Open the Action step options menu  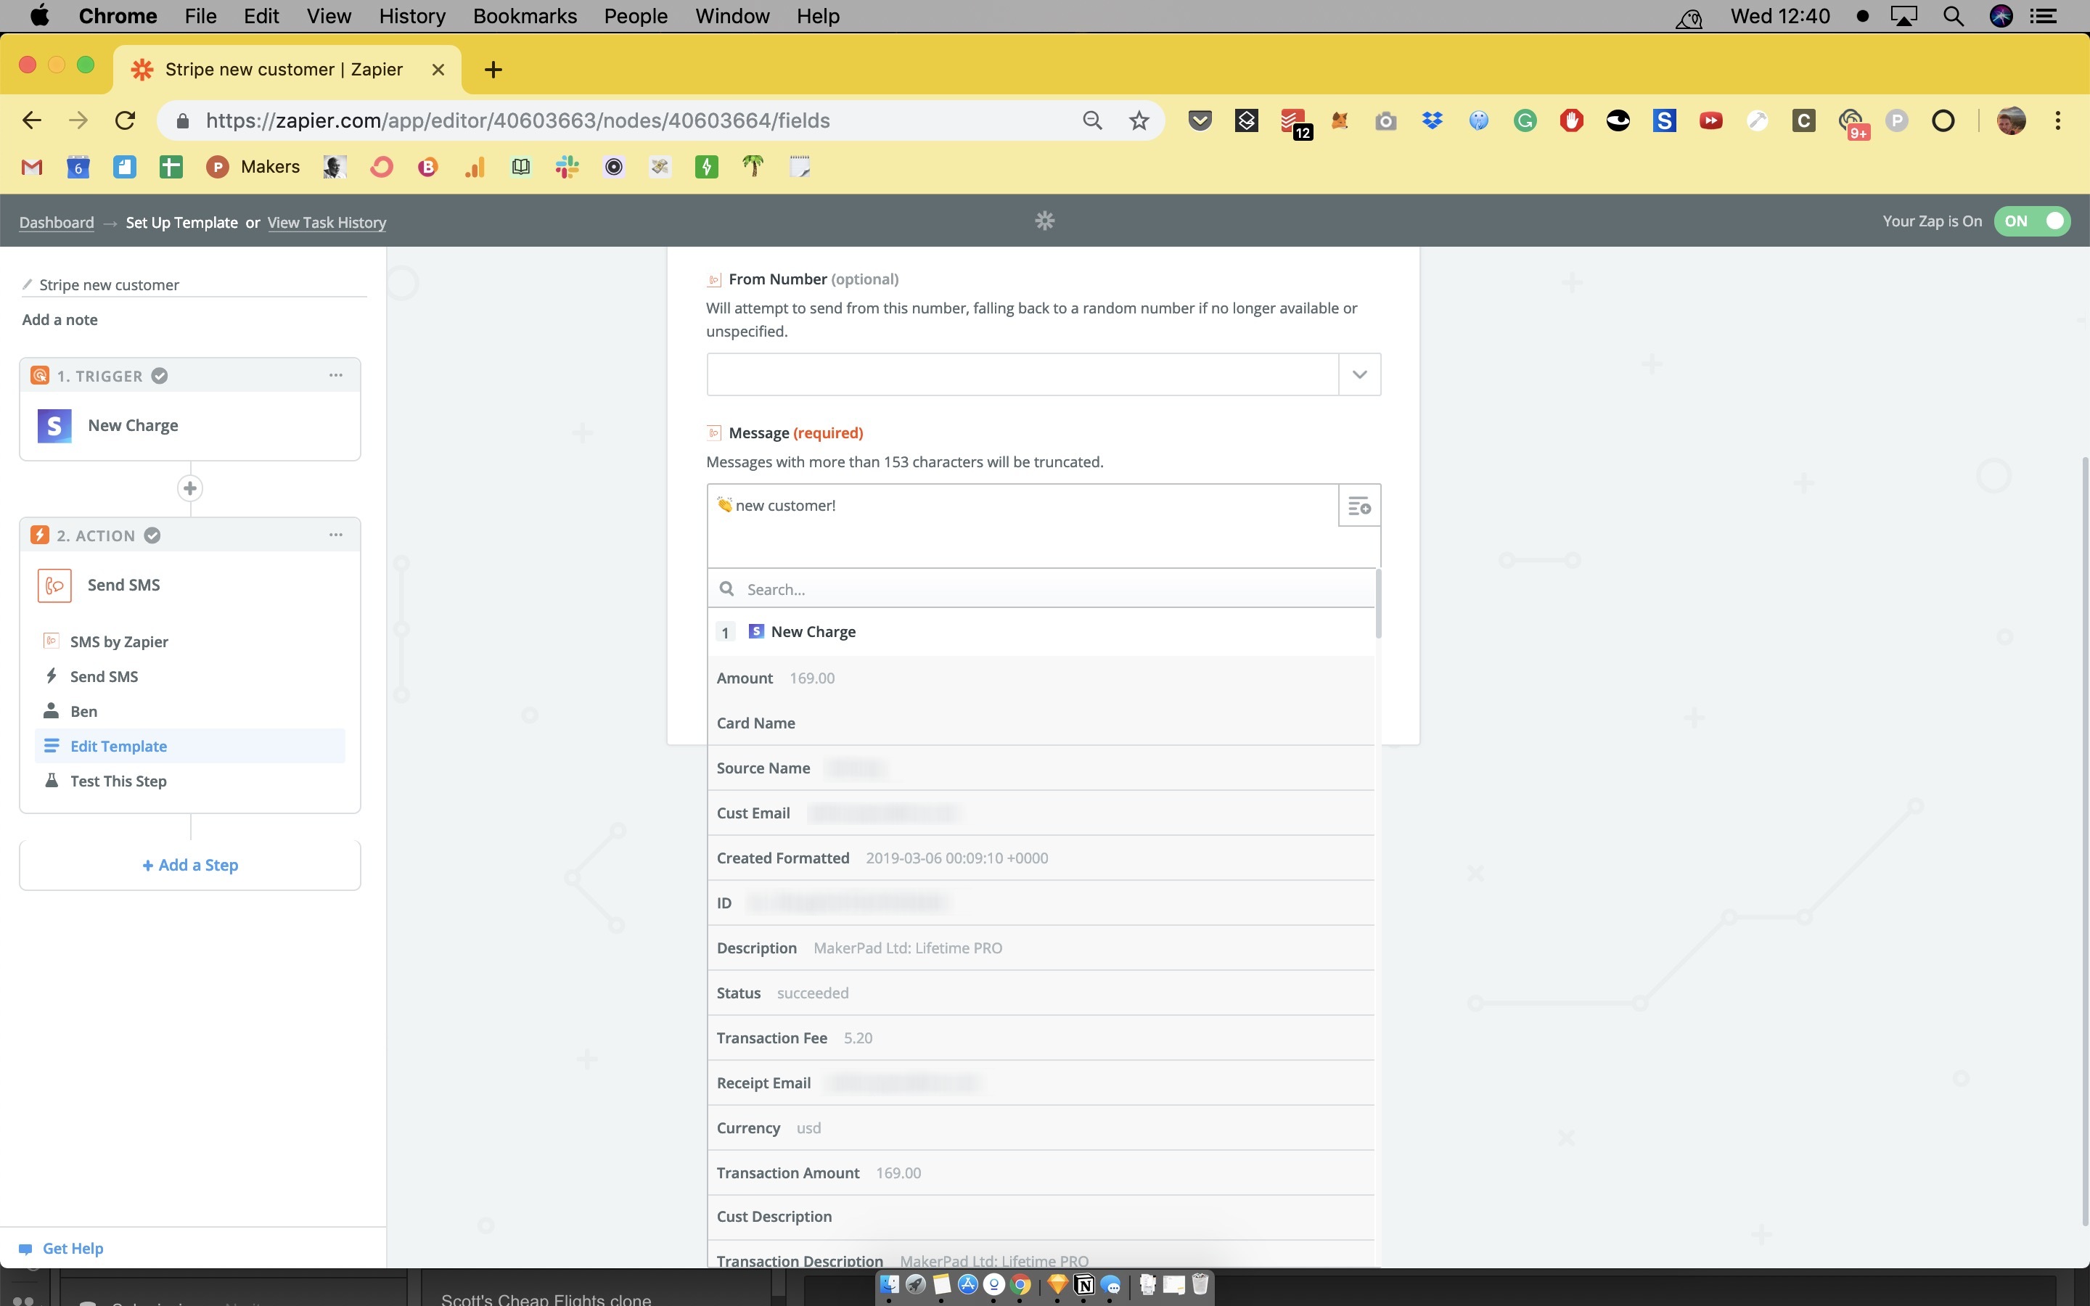click(x=336, y=535)
